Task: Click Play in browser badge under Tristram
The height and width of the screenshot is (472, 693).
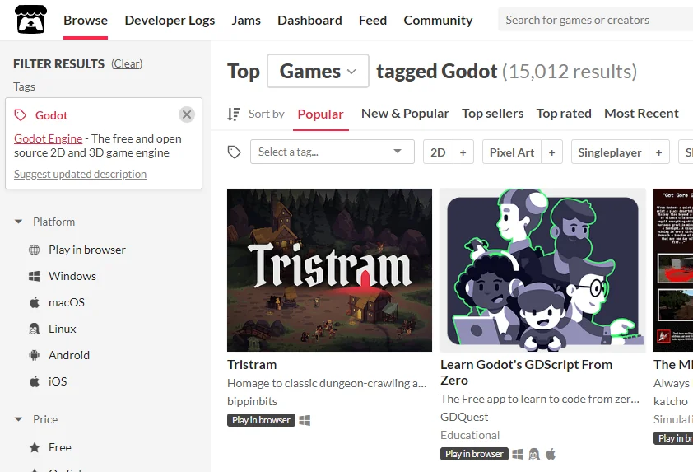Action: (x=261, y=420)
